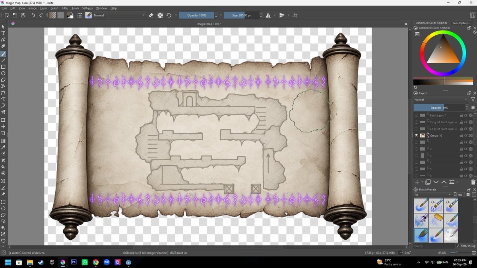This screenshot has height=268, width=477.
Task: Select the Elliptical Selection tool
Action: click(x=3, y=208)
